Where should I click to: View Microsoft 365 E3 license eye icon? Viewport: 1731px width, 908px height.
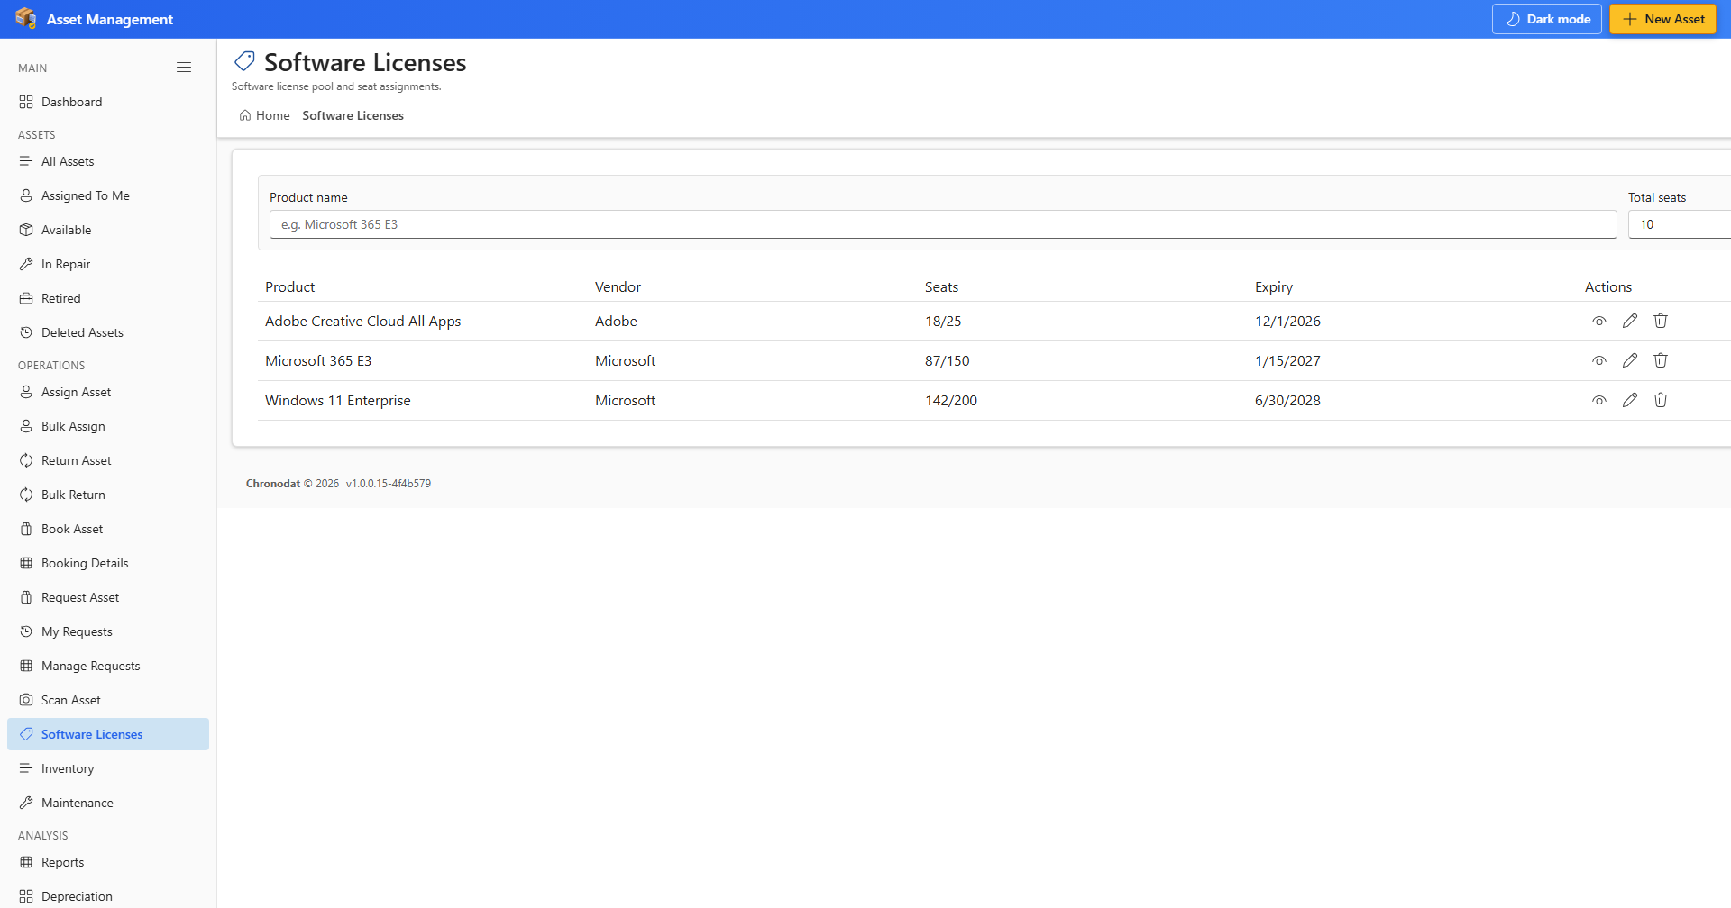click(1599, 360)
